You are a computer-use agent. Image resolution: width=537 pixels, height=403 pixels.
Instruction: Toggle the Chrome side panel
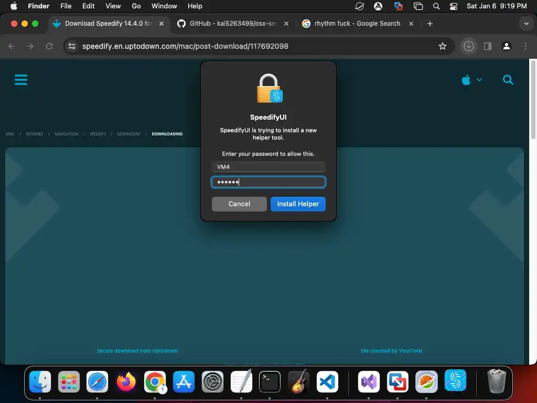pyautogui.click(x=487, y=46)
